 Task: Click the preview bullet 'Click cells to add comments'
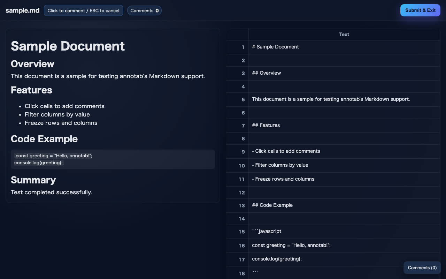64,106
